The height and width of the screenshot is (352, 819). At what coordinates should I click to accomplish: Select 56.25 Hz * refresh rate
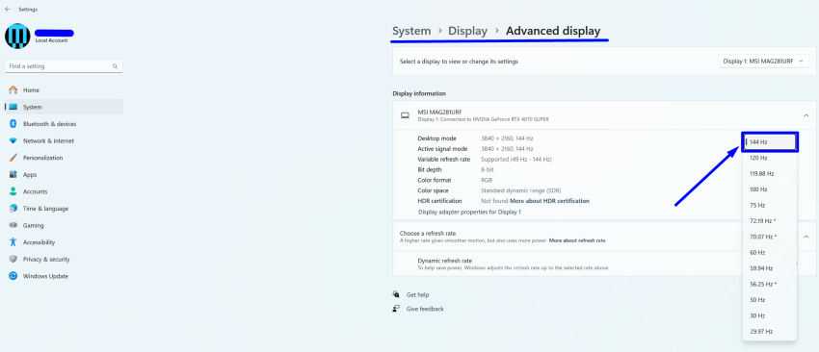(770, 285)
